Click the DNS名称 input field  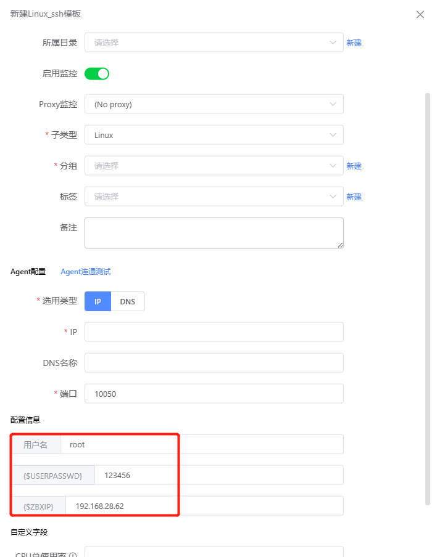(x=214, y=363)
